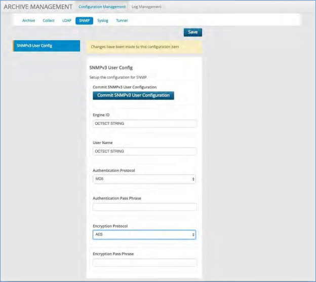Click the ARCHIVE MANAGEMENT page title
Image resolution: width=316 pixels, height=282 pixels.
click(38, 7)
